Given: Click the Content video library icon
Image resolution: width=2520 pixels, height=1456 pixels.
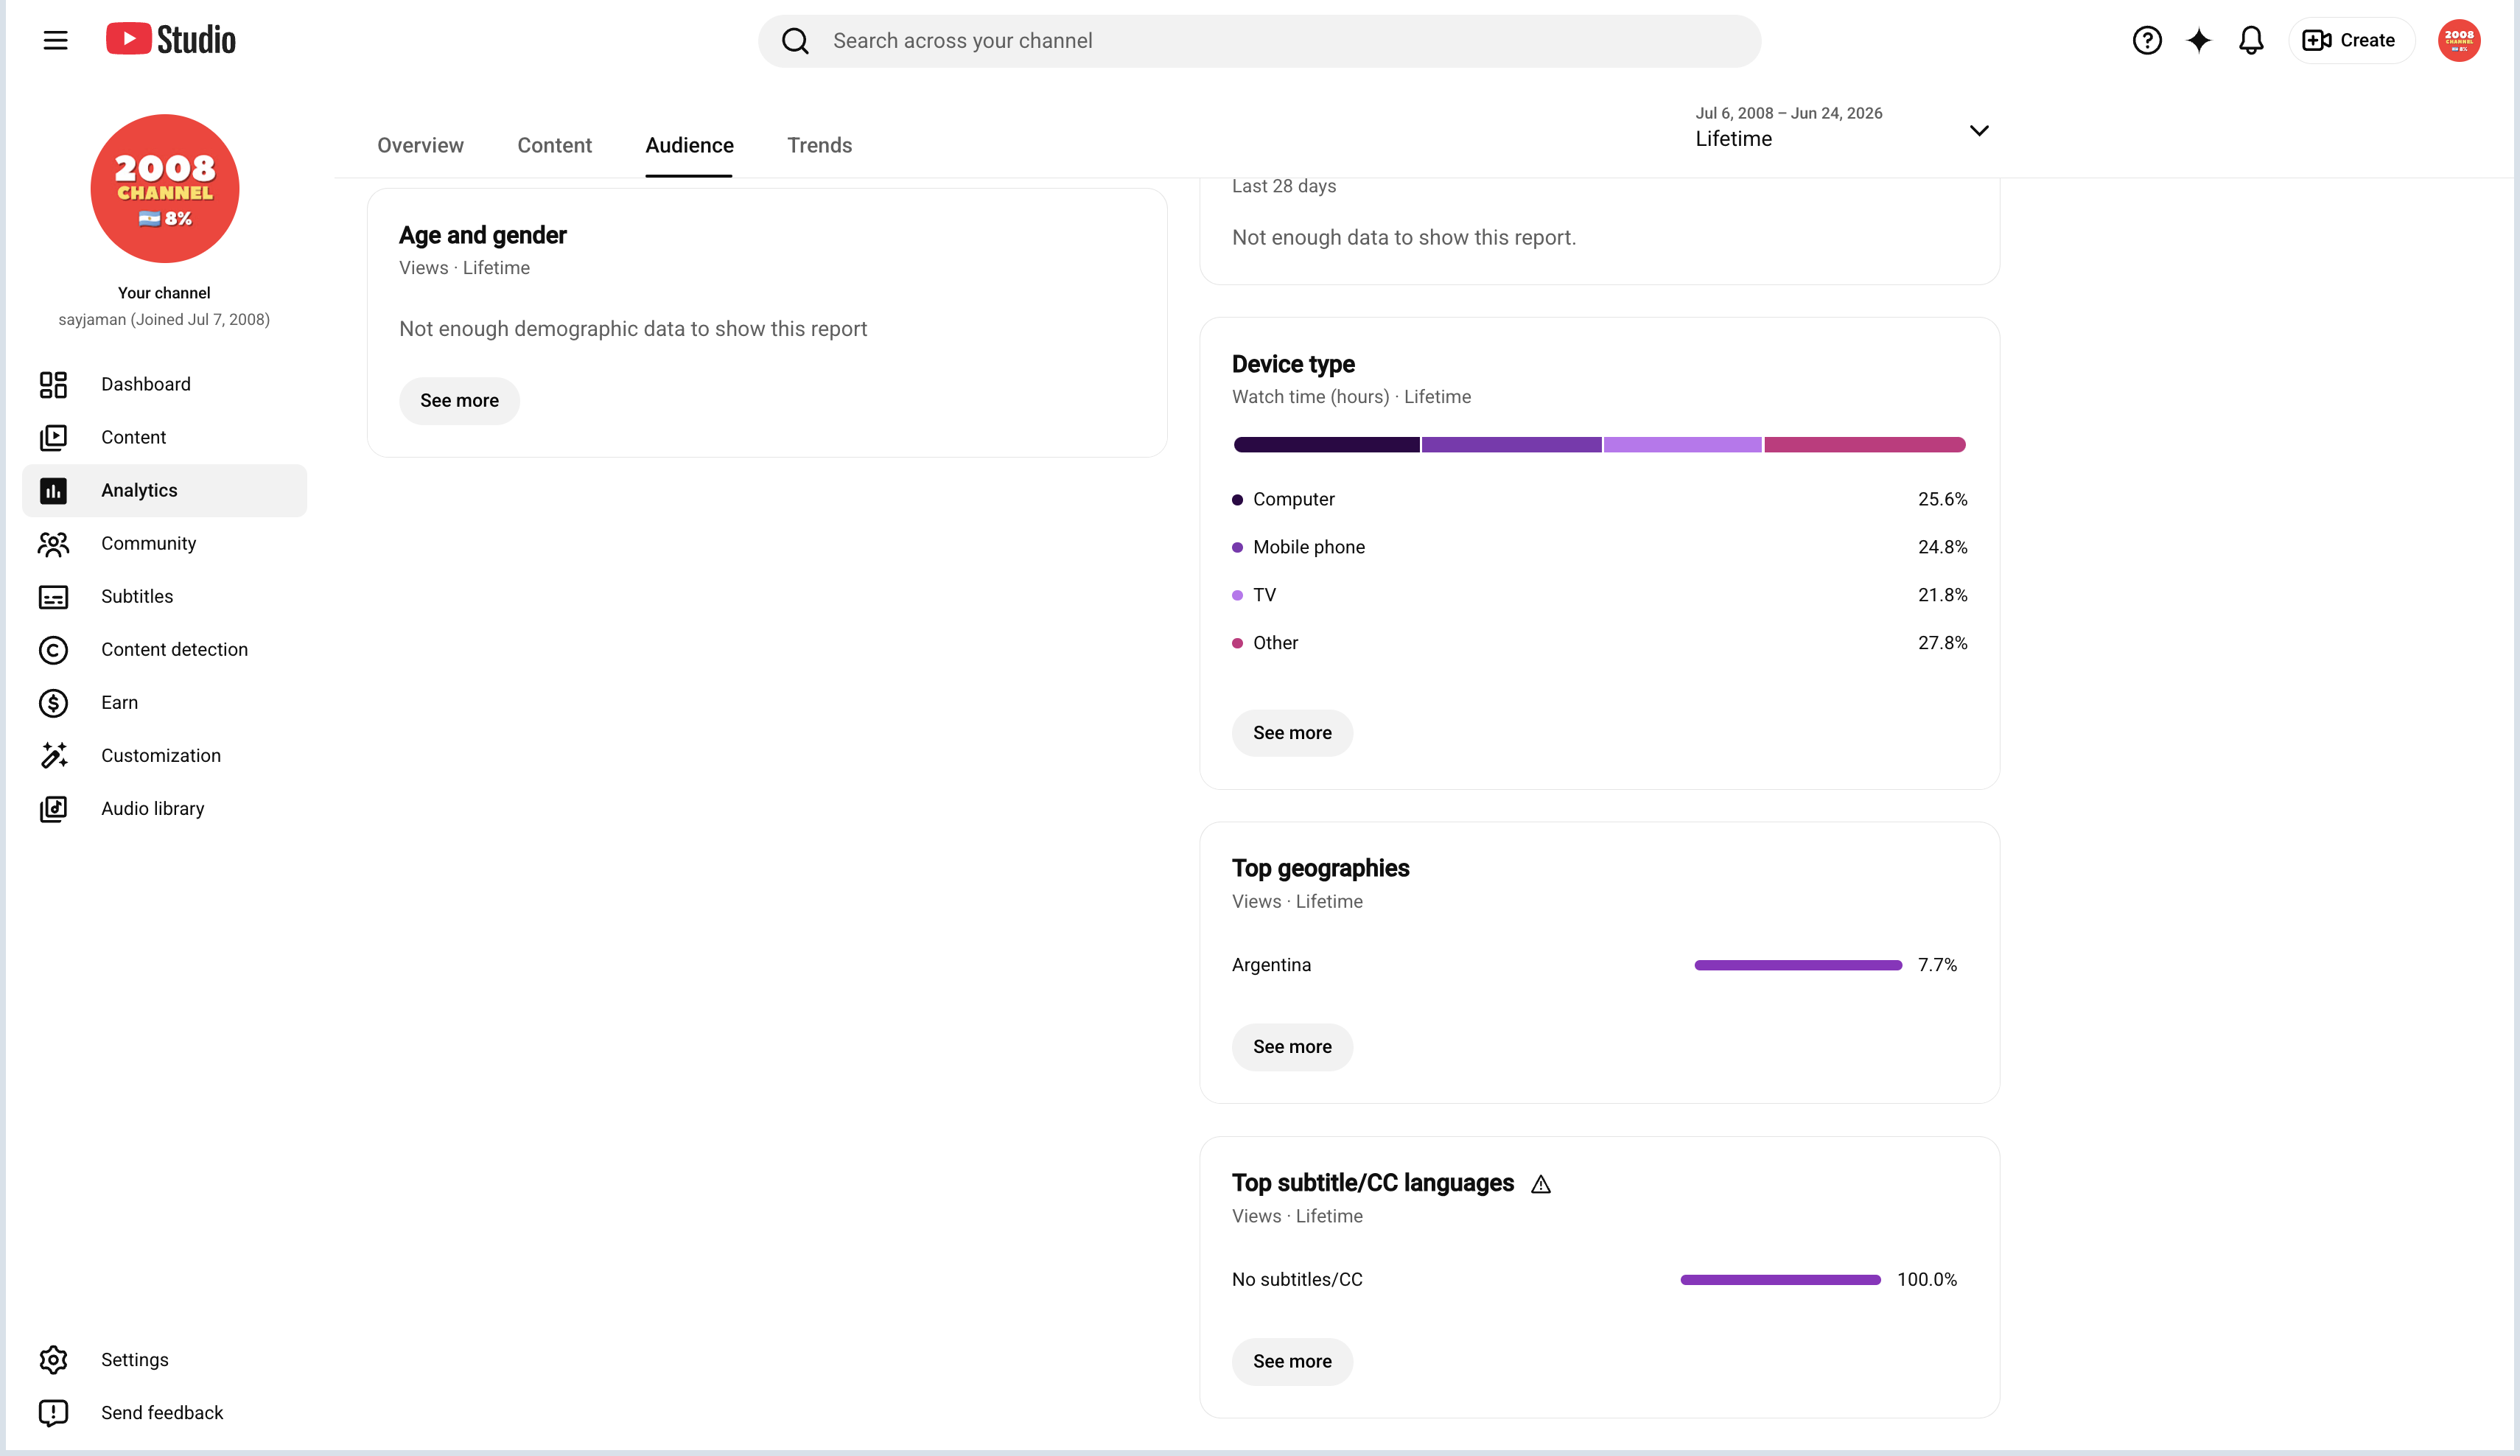Looking at the screenshot, I should pos(53,437).
